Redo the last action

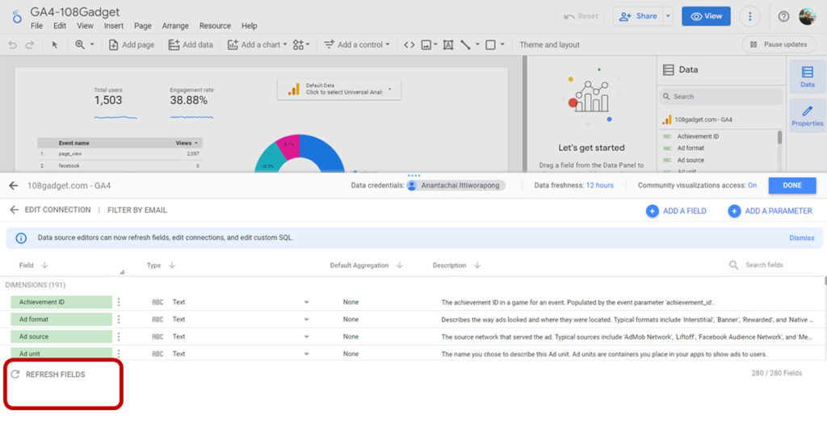(30, 44)
